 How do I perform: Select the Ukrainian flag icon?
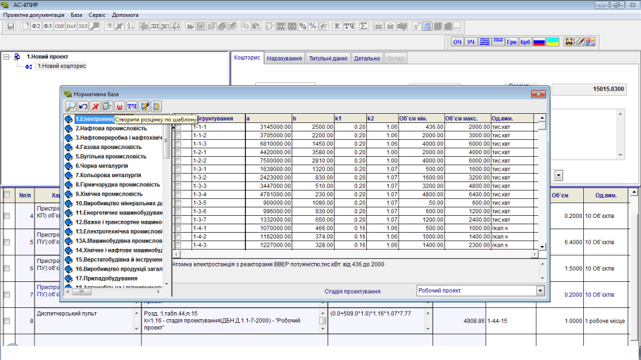554,42
